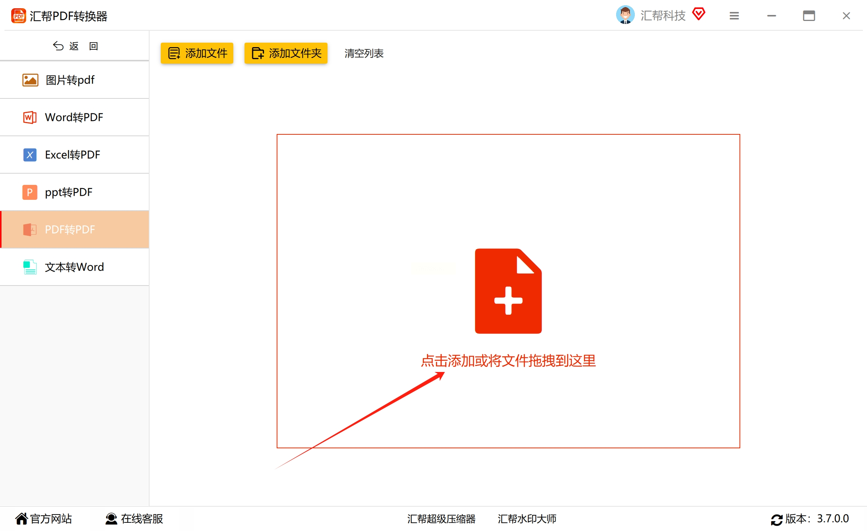Click the 汇帮PDF转换器 app logo icon
Image resolution: width=867 pixels, height=531 pixels.
18,16
